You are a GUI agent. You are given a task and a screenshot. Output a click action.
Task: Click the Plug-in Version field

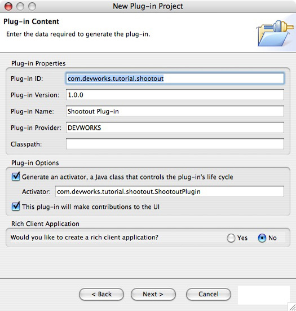175,95
